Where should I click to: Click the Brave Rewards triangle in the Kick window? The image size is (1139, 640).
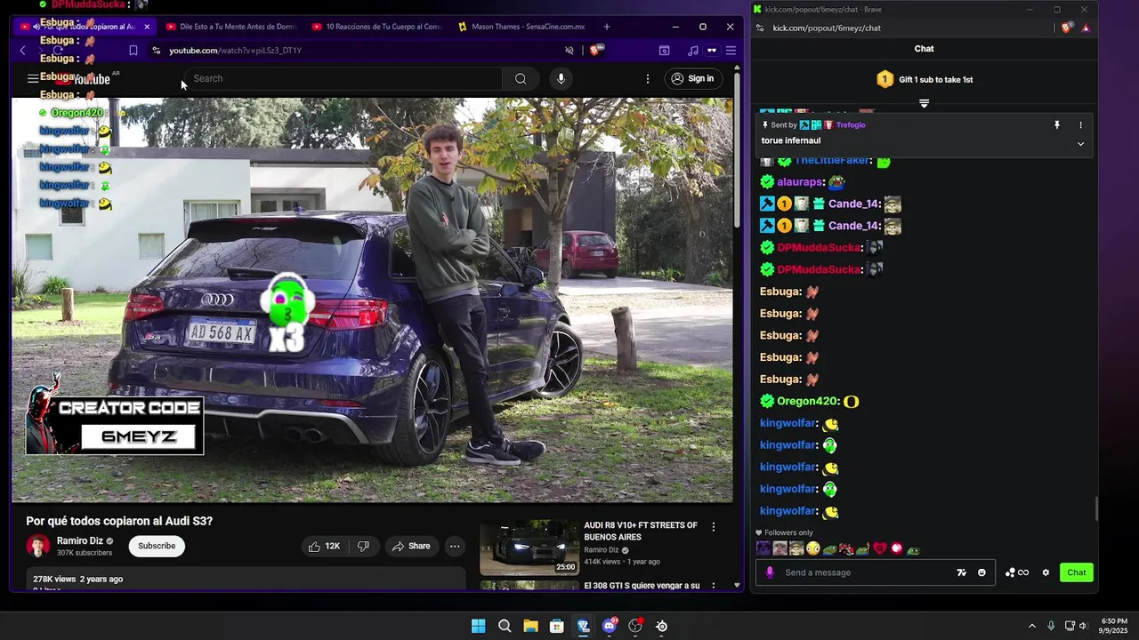[1086, 28]
